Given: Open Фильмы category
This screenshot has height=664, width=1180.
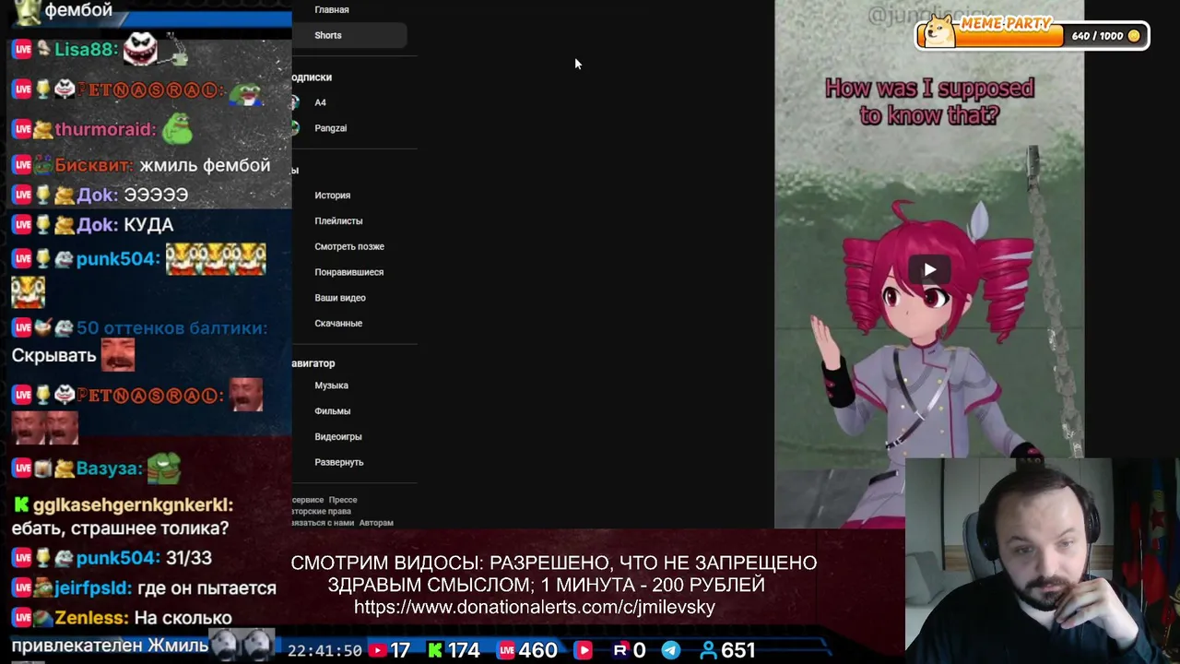Looking at the screenshot, I should pos(332,411).
